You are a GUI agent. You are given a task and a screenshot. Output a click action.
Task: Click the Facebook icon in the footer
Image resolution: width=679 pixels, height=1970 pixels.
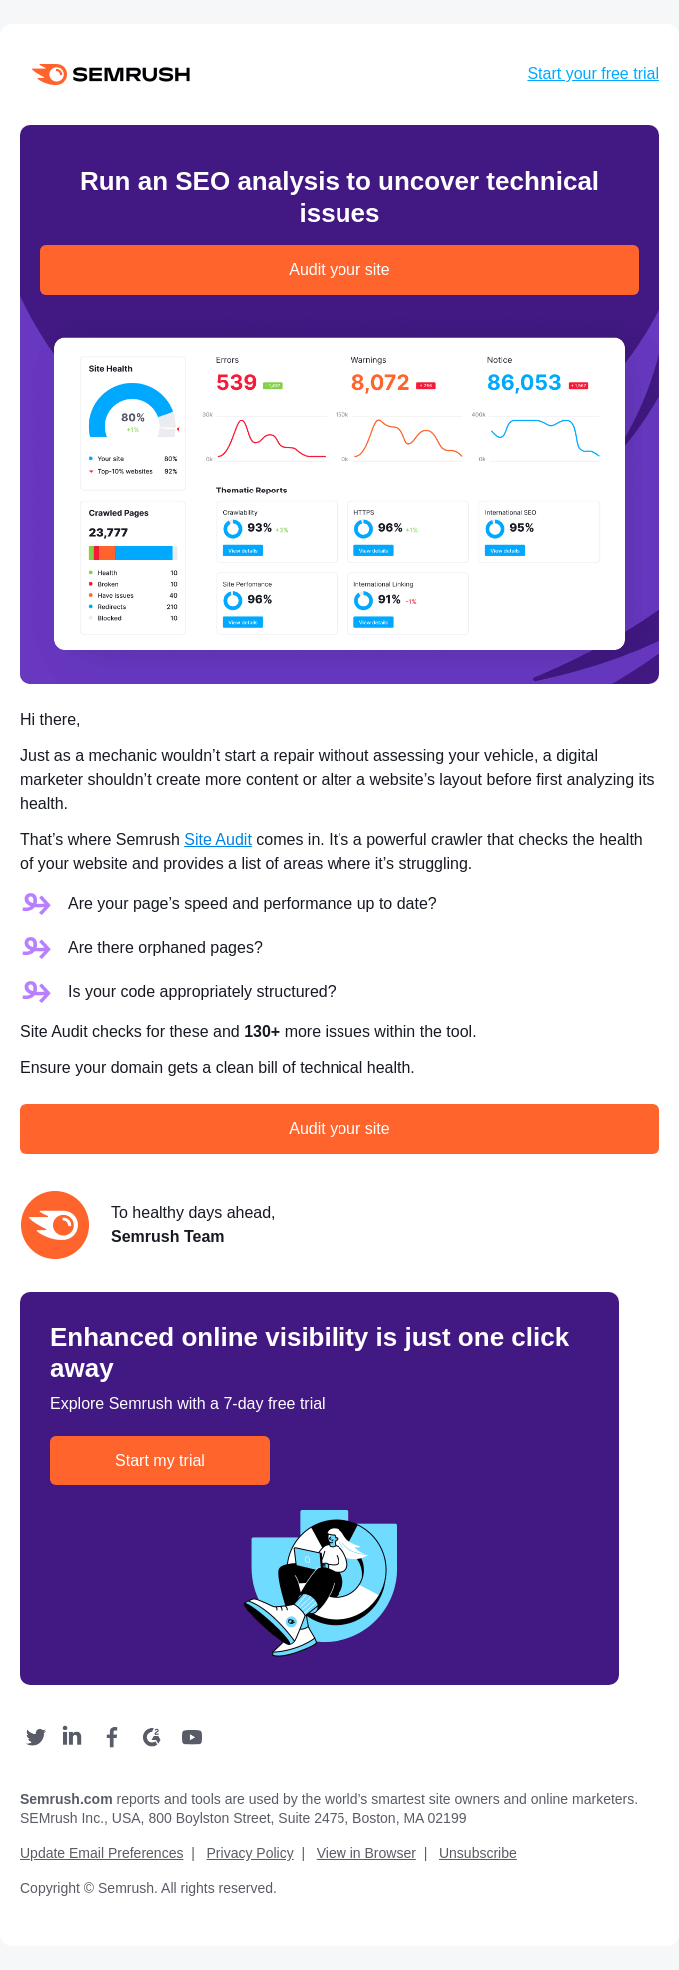pyautogui.click(x=111, y=1737)
